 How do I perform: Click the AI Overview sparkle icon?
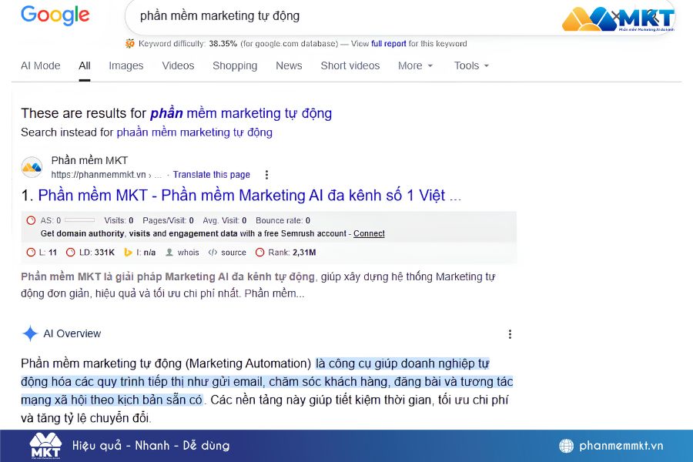click(x=30, y=333)
